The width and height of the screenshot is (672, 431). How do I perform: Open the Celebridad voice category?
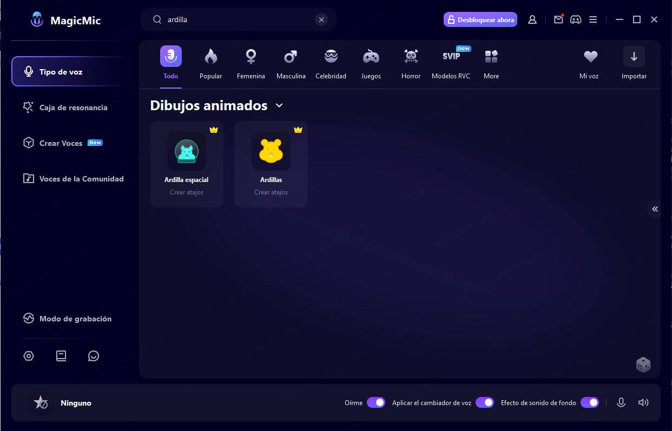point(331,62)
